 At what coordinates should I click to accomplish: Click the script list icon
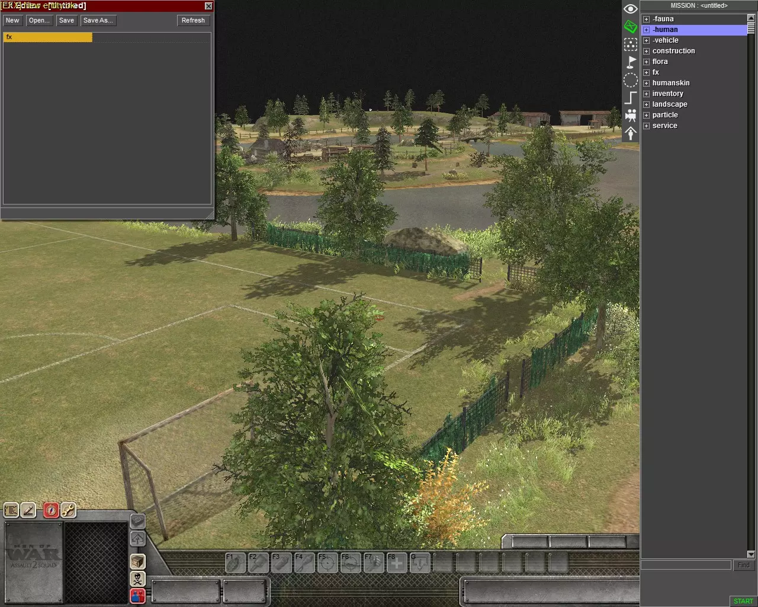[11, 510]
